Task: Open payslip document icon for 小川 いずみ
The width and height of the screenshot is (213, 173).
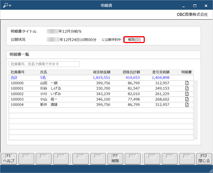Action: [187, 94]
